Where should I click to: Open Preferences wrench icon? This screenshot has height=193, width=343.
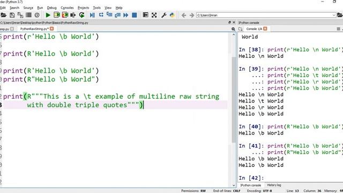click(x=163, y=15)
